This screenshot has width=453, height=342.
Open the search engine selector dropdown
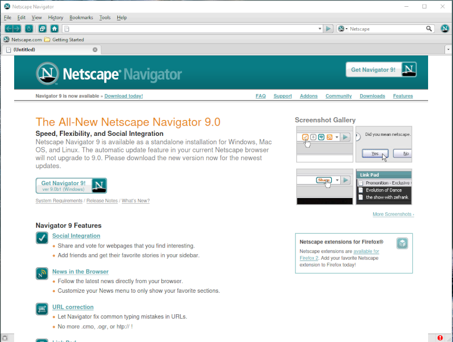343,29
